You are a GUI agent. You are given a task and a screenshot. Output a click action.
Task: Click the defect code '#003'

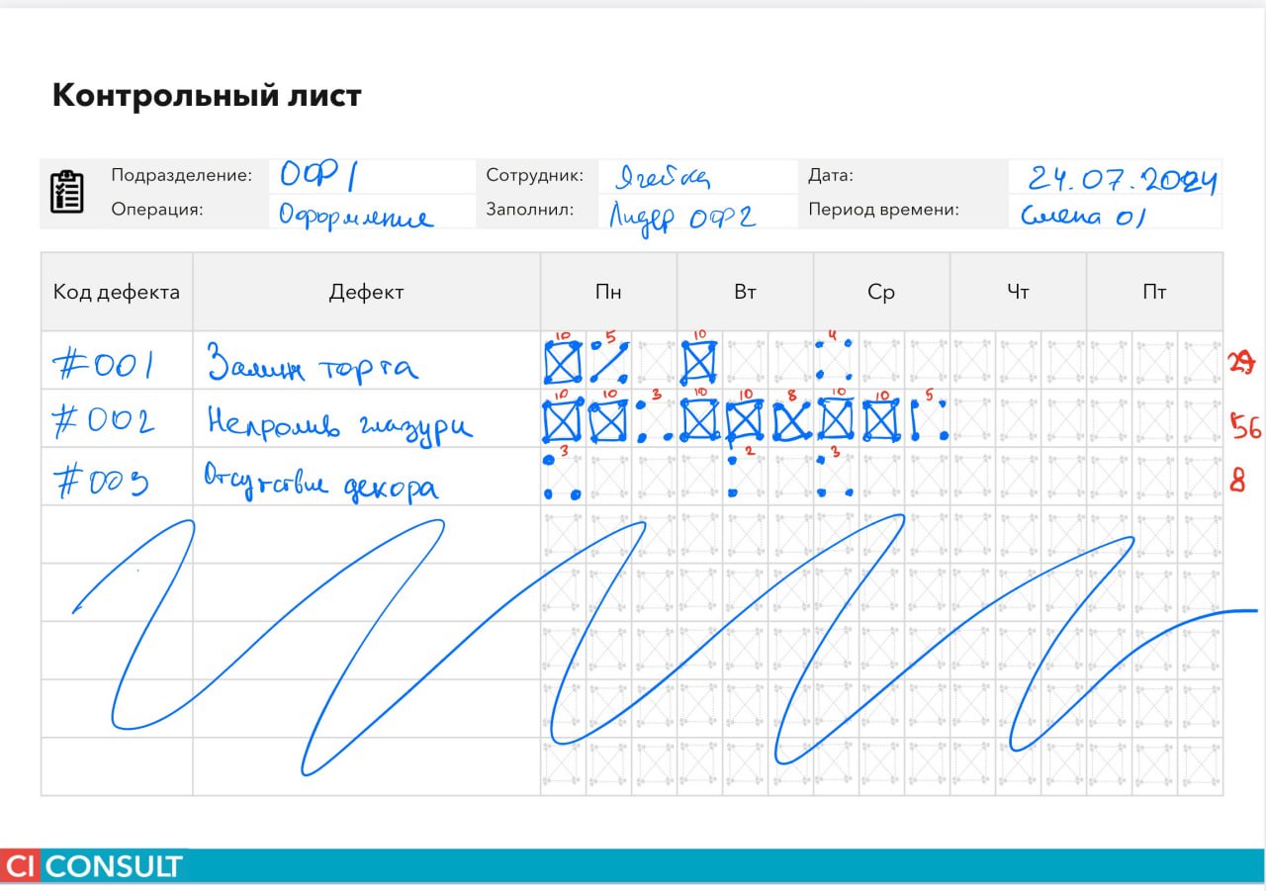[x=101, y=481]
